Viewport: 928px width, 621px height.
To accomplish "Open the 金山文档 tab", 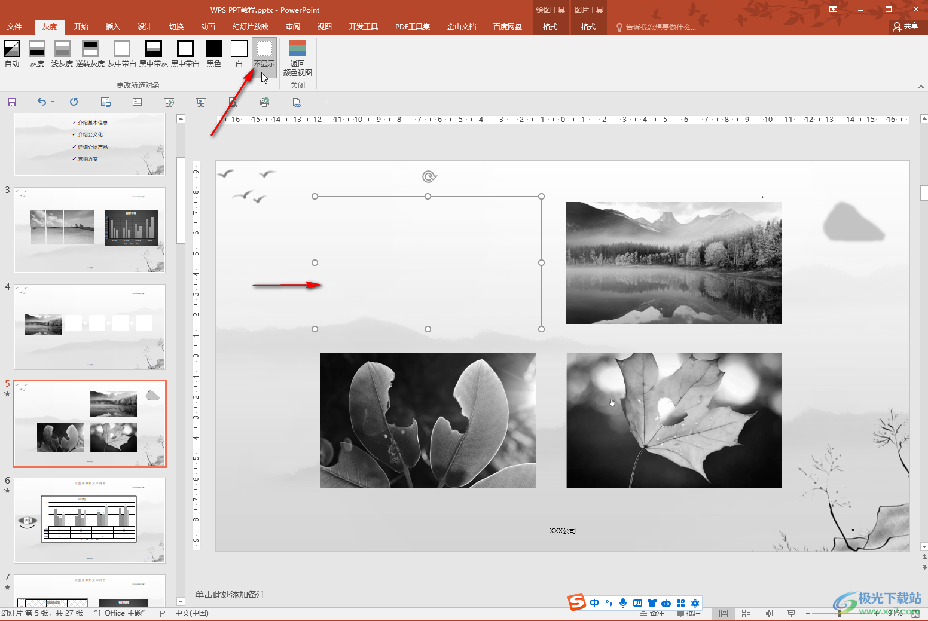I will tap(462, 27).
